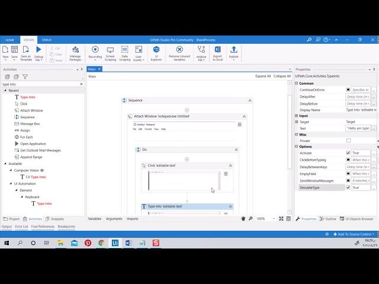
Task: Open the Variables panel
Action: (95, 219)
